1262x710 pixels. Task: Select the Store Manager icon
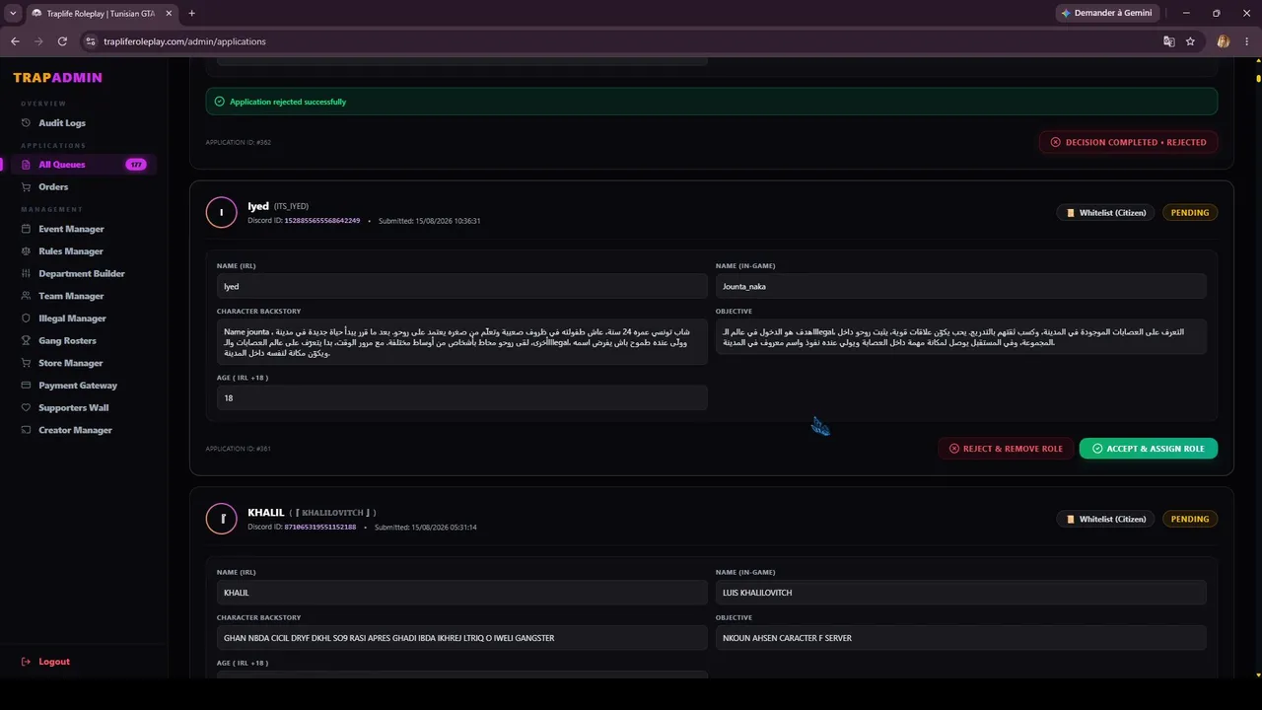pyautogui.click(x=27, y=363)
